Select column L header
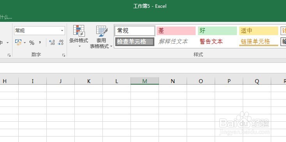 point(117,81)
